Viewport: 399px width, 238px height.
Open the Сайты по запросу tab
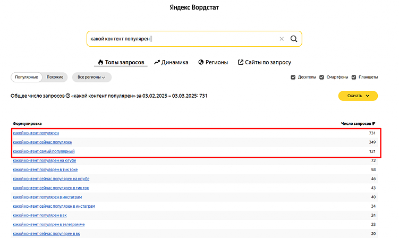pos(264,62)
